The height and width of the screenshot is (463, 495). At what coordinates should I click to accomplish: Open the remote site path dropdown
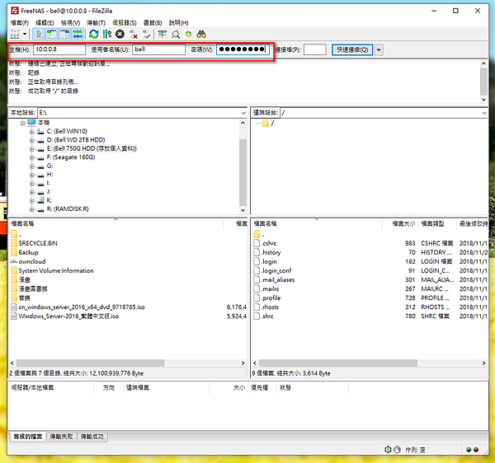coord(484,113)
